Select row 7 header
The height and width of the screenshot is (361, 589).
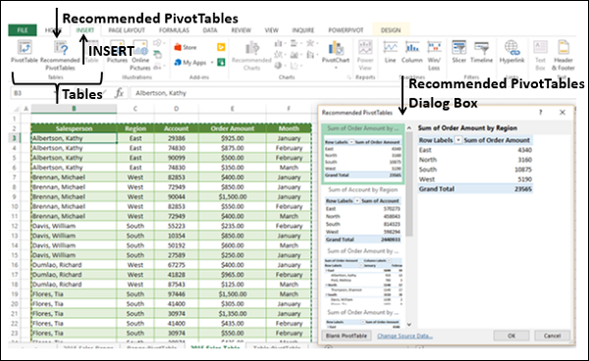pos(15,178)
